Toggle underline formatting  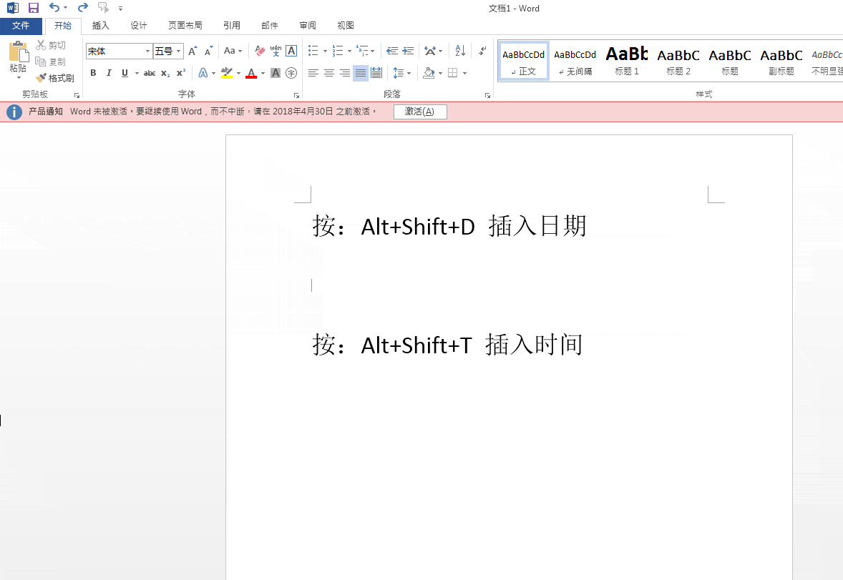click(x=125, y=72)
